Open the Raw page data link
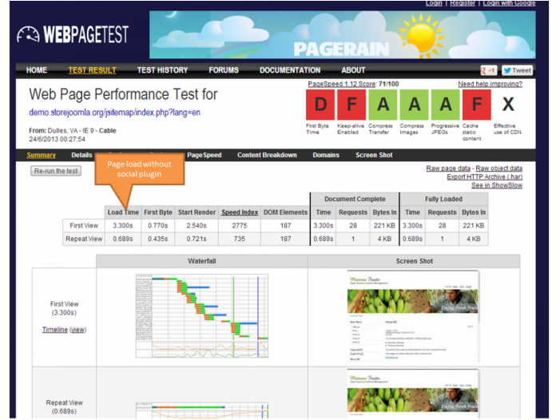 pos(448,168)
